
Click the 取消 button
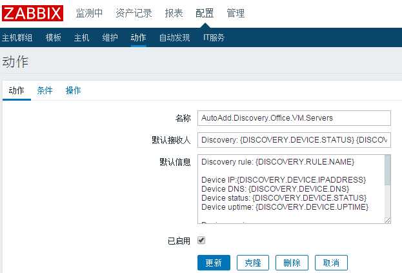tap(331, 263)
